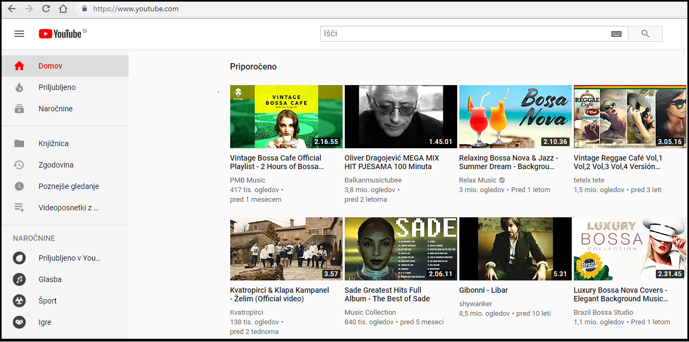Viewport: 689px width, 342px height.
Task: Click the browser back arrow
Action: pos(12,9)
